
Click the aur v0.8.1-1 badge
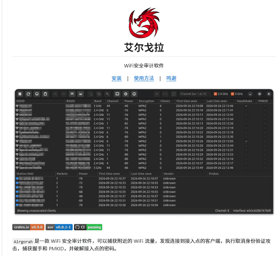(x=59, y=227)
